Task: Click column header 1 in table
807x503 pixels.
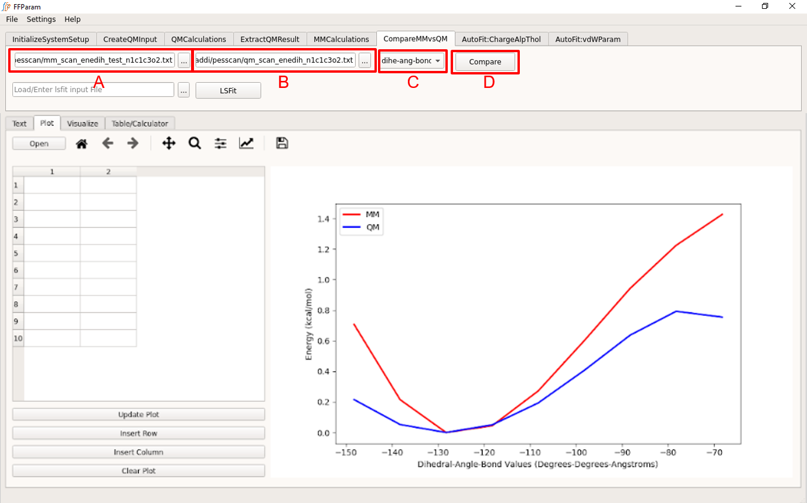Action: click(52, 172)
